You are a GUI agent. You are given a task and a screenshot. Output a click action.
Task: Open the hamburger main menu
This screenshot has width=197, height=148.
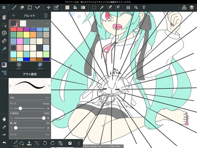coord(4,8)
